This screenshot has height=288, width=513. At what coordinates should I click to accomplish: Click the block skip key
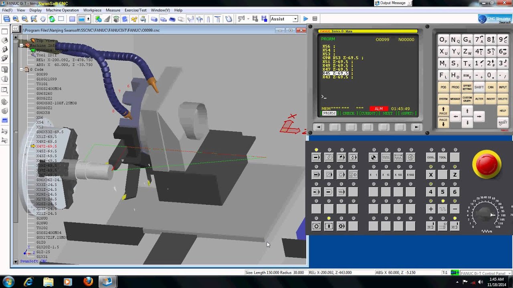329,175
